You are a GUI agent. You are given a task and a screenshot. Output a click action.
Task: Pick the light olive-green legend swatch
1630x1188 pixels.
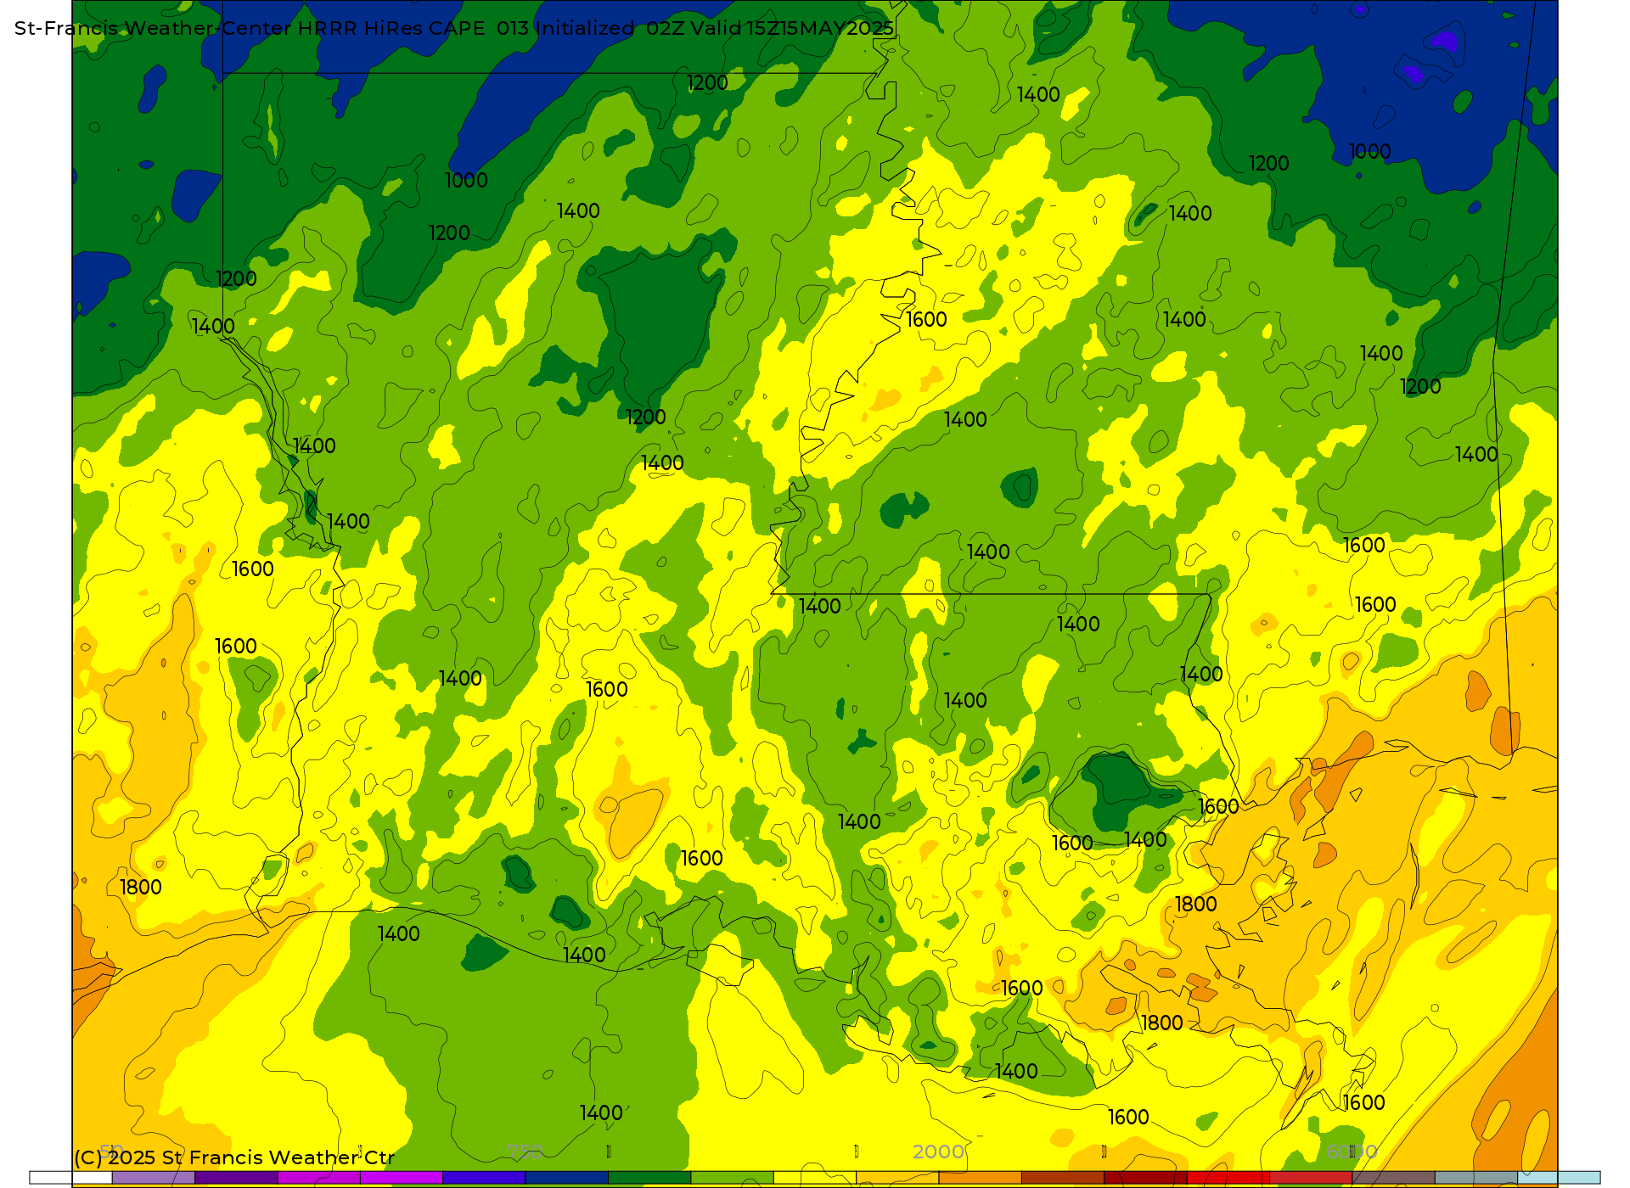pos(733,1178)
